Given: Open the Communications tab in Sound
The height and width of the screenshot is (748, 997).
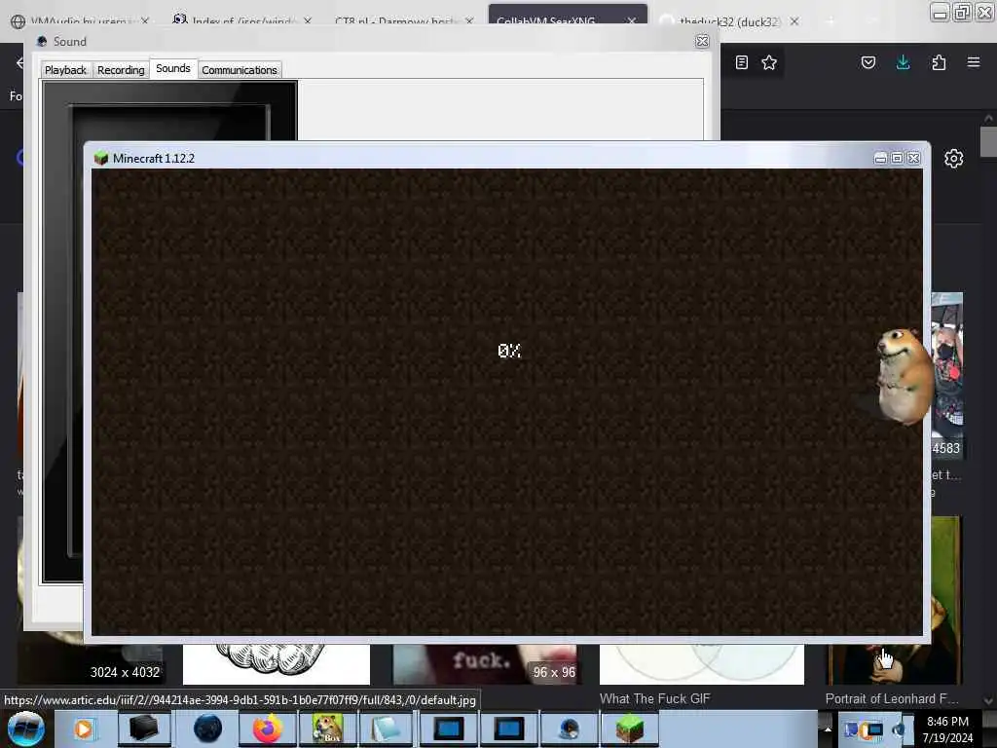Looking at the screenshot, I should (x=240, y=70).
